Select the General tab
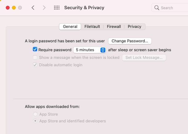This screenshot has width=188, height=134. tap(70, 27)
